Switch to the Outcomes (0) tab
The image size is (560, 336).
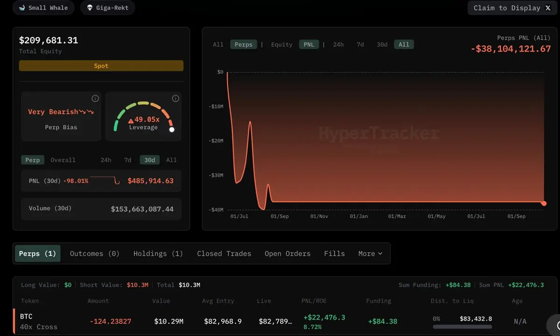95,253
